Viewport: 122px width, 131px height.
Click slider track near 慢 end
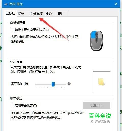[37, 84]
